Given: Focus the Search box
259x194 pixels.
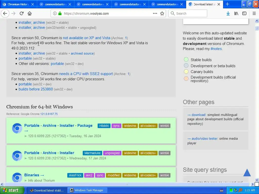Looking at the screenshot, I should pyautogui.click(x=188, y=14).
